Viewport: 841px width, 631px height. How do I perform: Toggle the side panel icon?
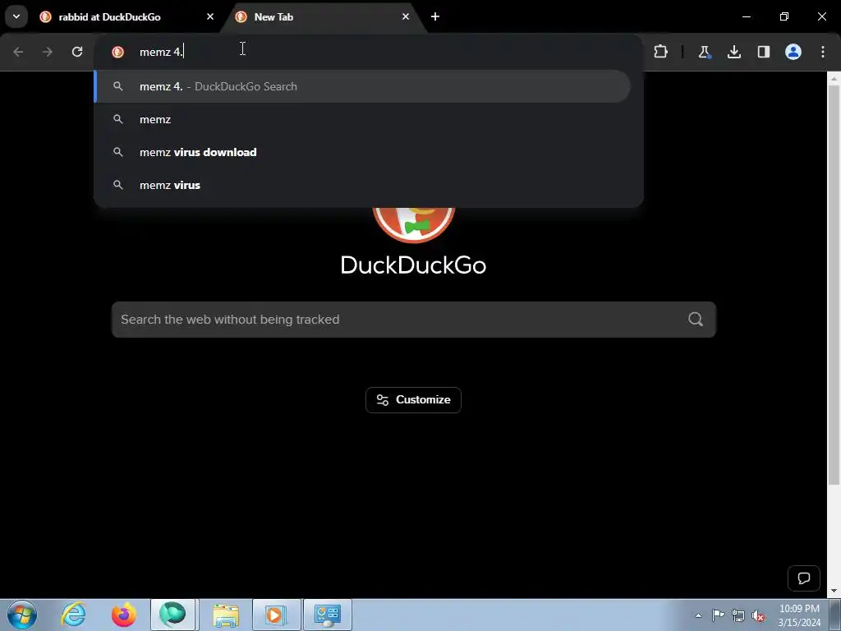point(764,52)
